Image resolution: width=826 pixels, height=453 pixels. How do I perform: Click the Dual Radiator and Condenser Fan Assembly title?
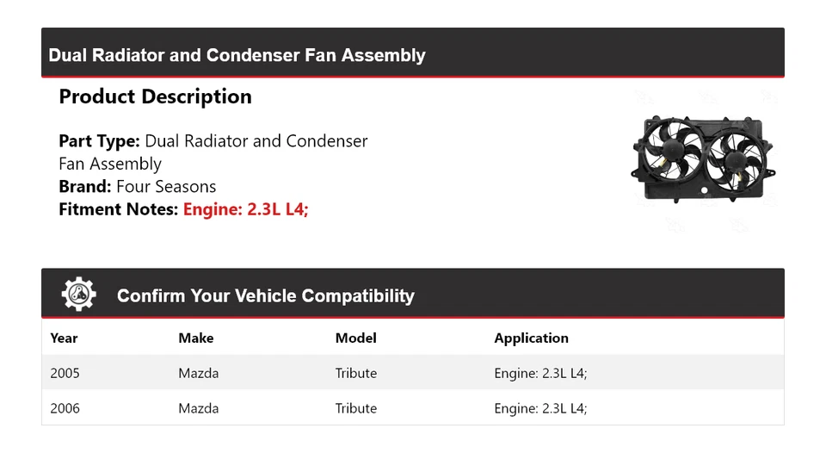(x=237, y=55)
